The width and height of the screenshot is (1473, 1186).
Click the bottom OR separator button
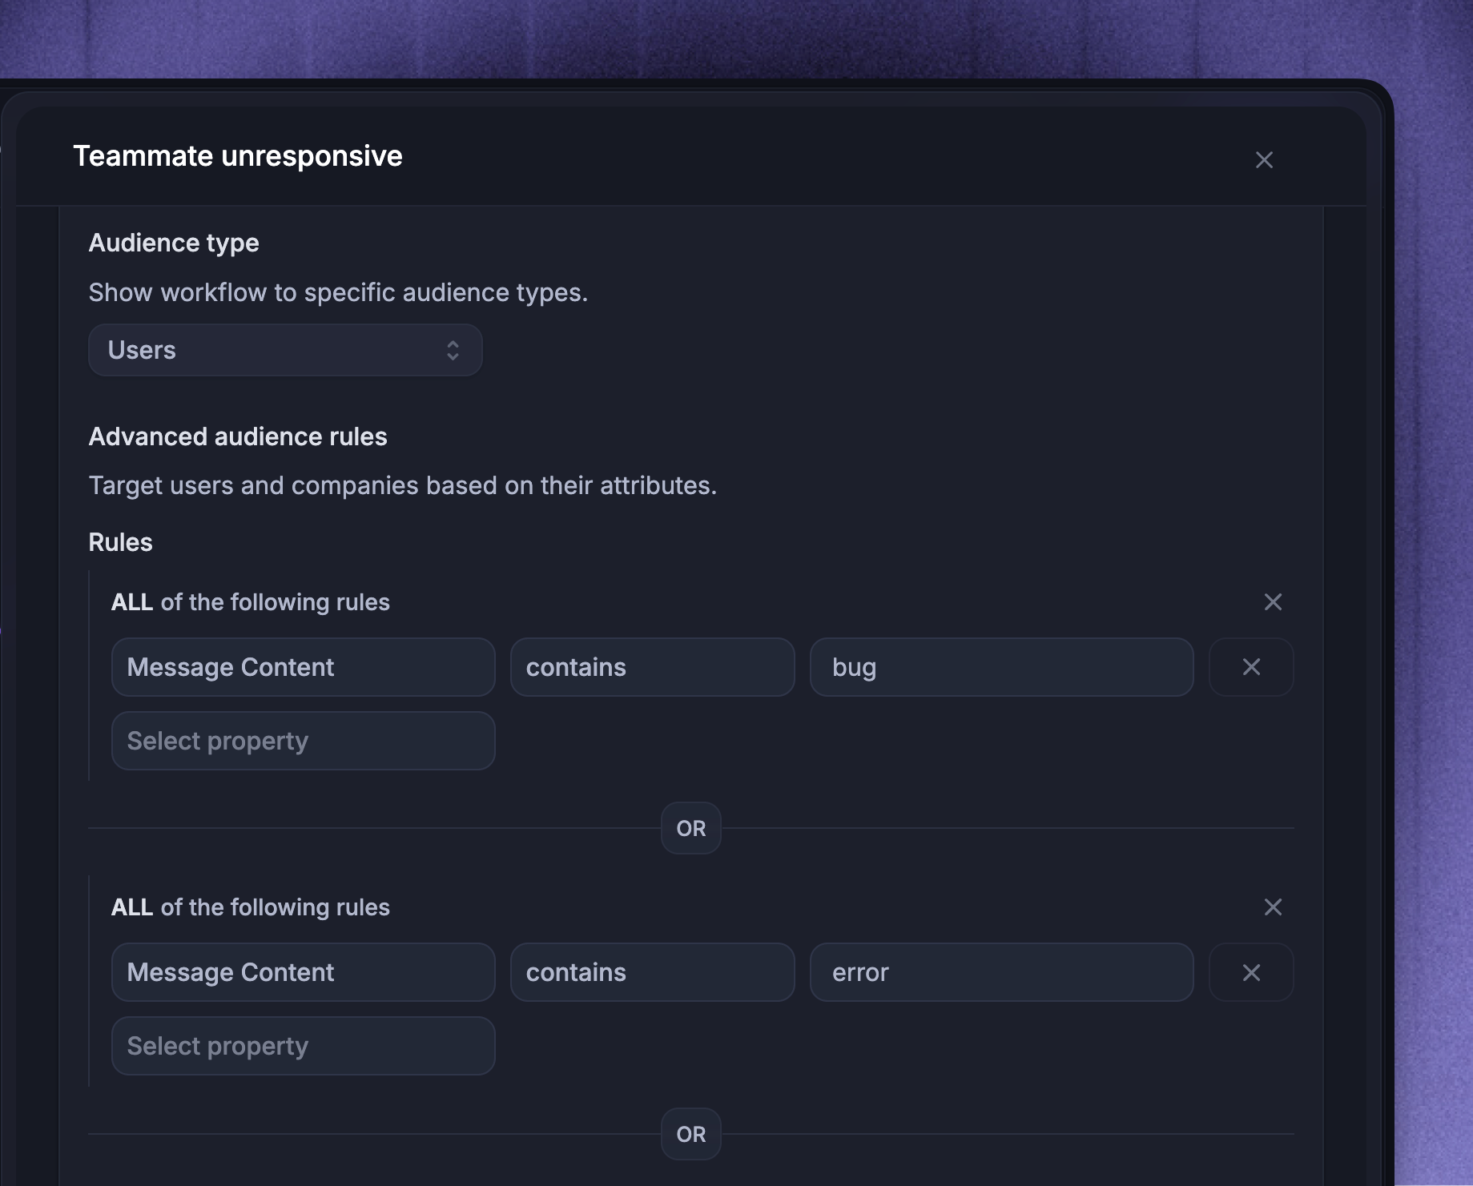(691, 1134)
